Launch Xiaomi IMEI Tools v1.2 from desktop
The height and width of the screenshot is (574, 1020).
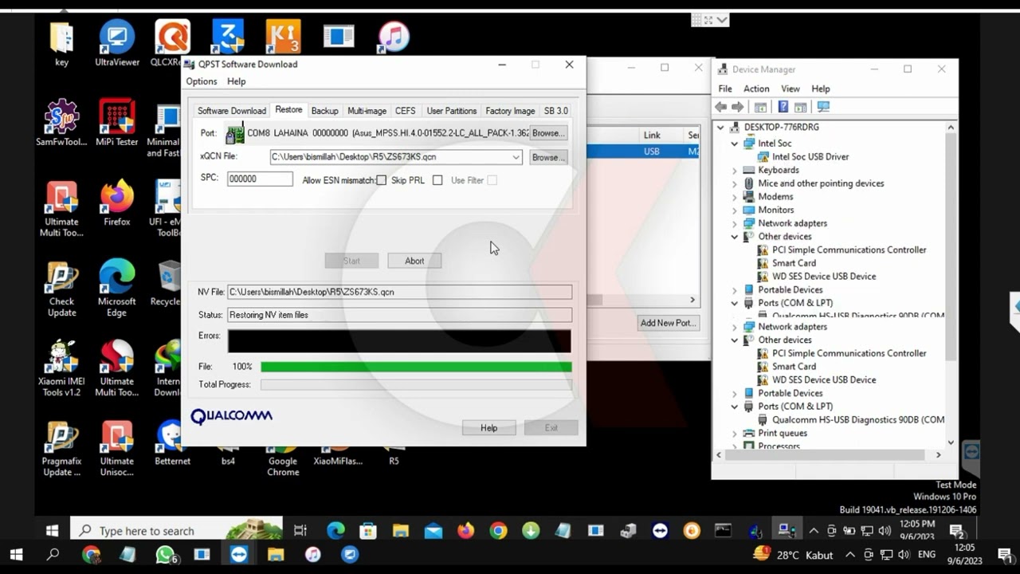(x=61, y=369)
